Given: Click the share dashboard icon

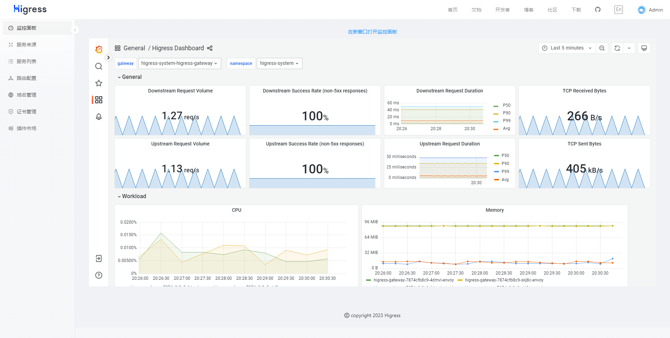Looking at the screenshot, I should click(210, 48).
